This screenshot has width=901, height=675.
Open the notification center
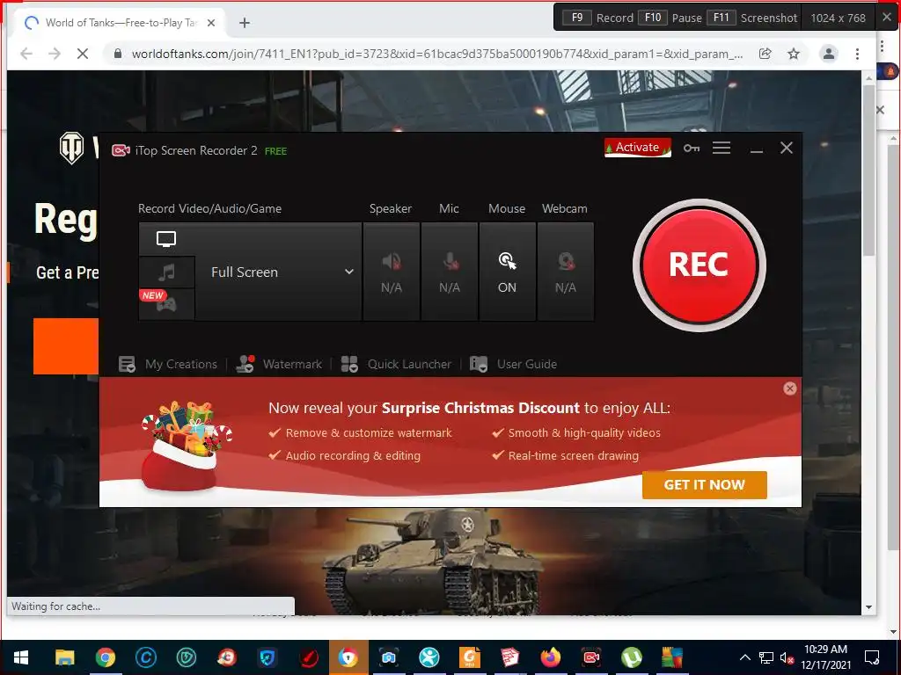click(x=872, y=657)
